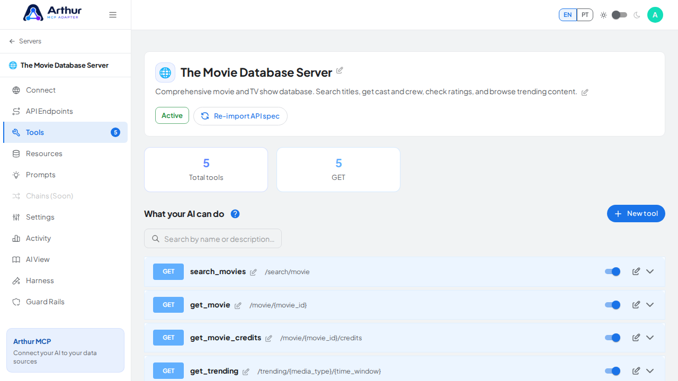The height and width of the screenshot is (381, 678).
Task: Focus the search by name or description field
Action: pyautogui.click(x=213, y=239)
